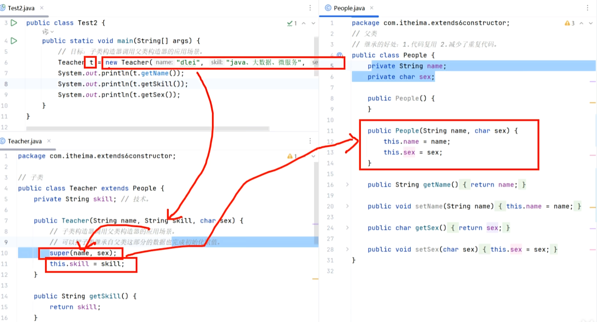Go to next highlighted problem in Test2.java
This screenshot has height=322, width=597.
pos(313,23)
